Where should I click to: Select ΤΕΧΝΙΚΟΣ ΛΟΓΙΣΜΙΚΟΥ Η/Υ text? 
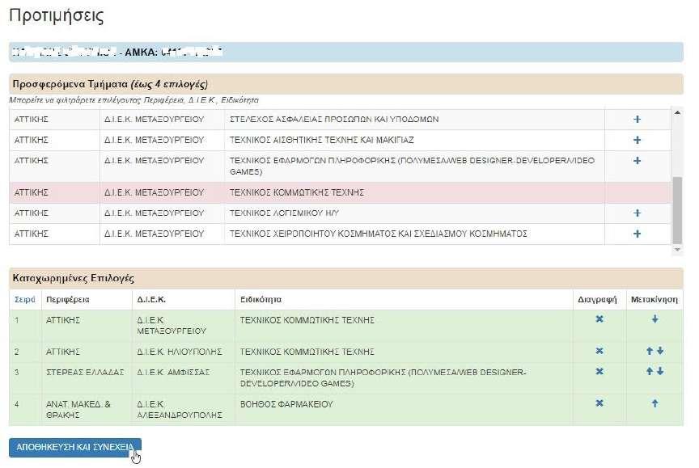[284, 213]
